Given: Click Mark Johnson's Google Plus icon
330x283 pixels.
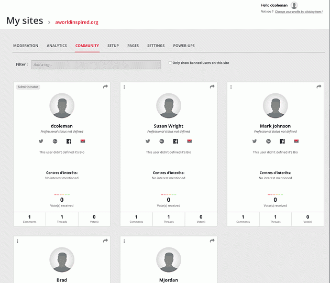Looking at the screenshot, I should tap(268, 141).
